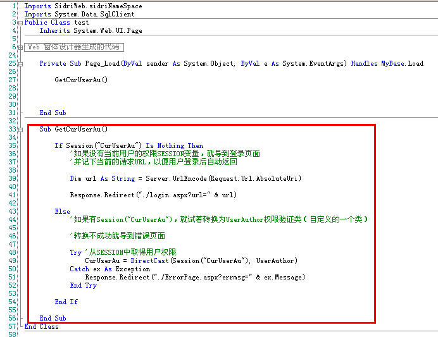
Task: Click line number 40 in the gutter
Action: point(12,187)
